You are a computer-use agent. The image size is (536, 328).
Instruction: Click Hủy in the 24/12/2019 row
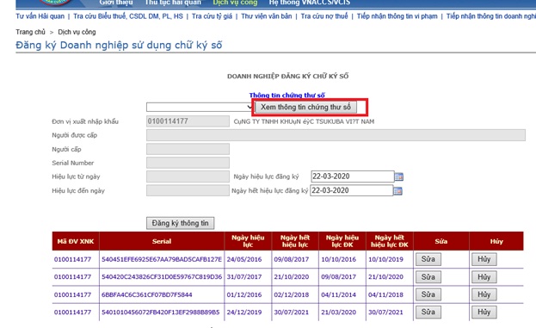(x=484, y=312)
